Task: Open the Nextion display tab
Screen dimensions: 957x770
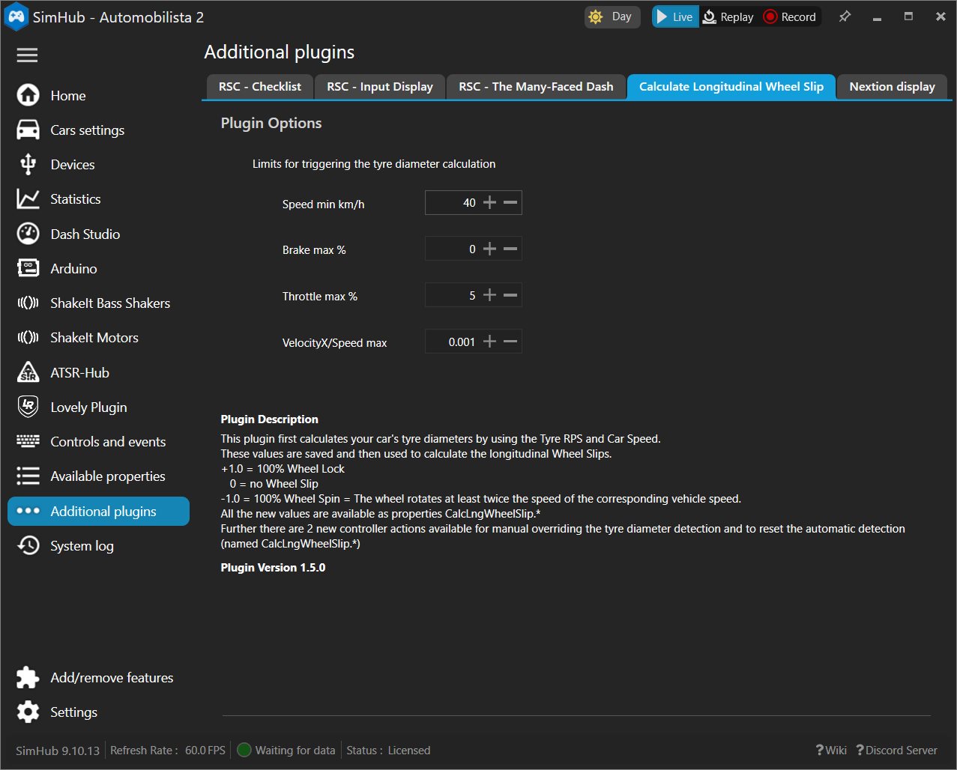Action: click(x=892, y=87)
